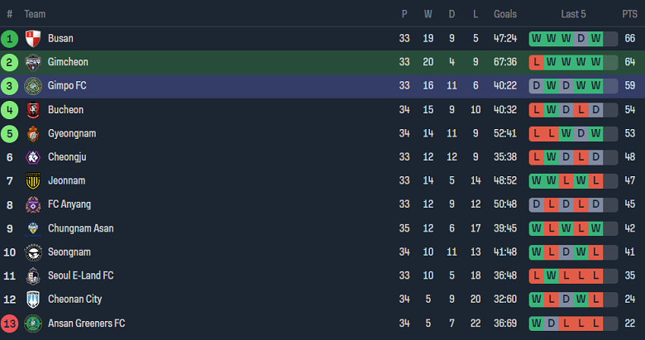Click Gimcheon's red loss result box

coord(537,62)
